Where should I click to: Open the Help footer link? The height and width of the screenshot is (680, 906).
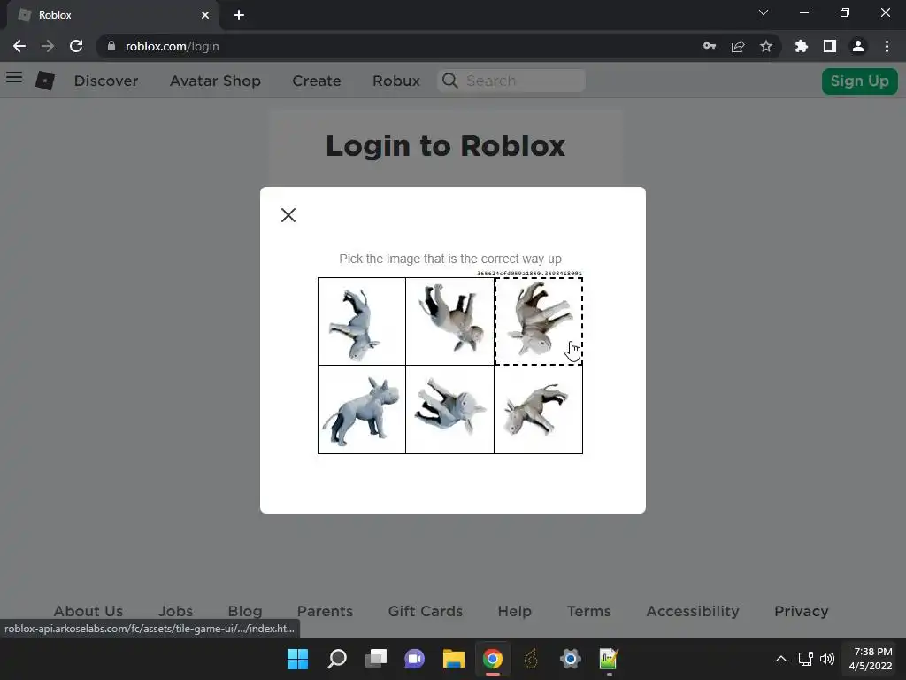click(515, 611)
